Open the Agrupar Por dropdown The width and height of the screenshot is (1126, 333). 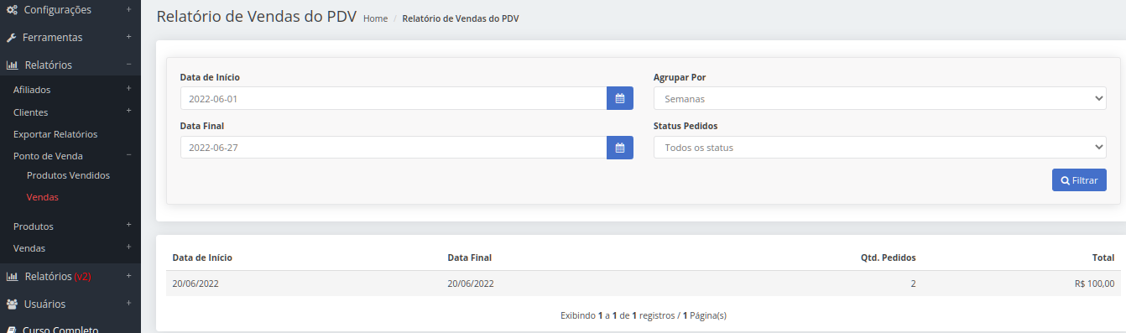point(880,98)
